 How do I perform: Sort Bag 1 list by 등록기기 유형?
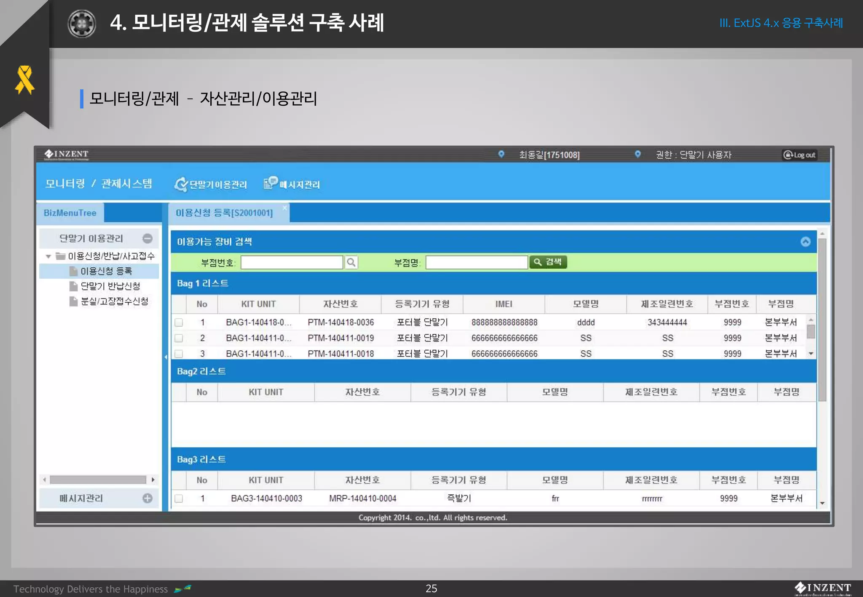(422, 304)
